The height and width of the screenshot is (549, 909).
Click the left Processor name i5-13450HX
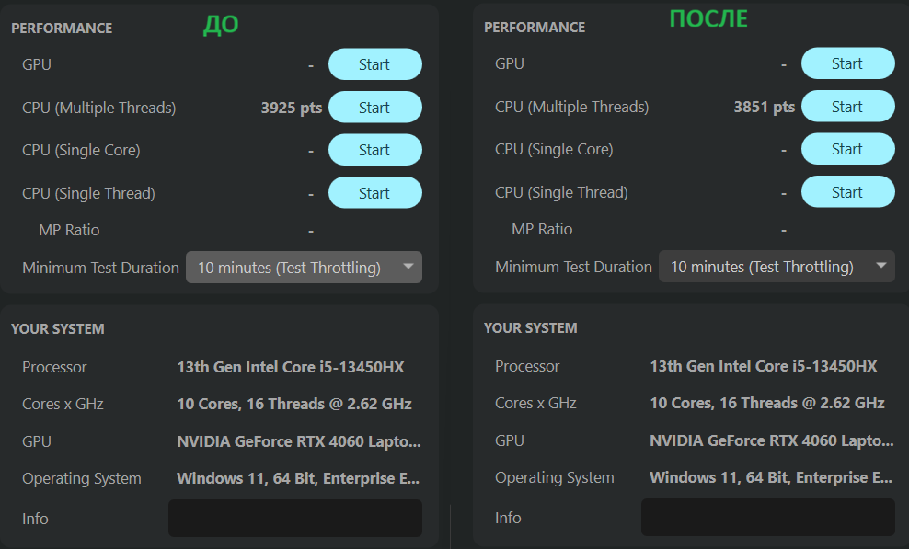[291, 367]
